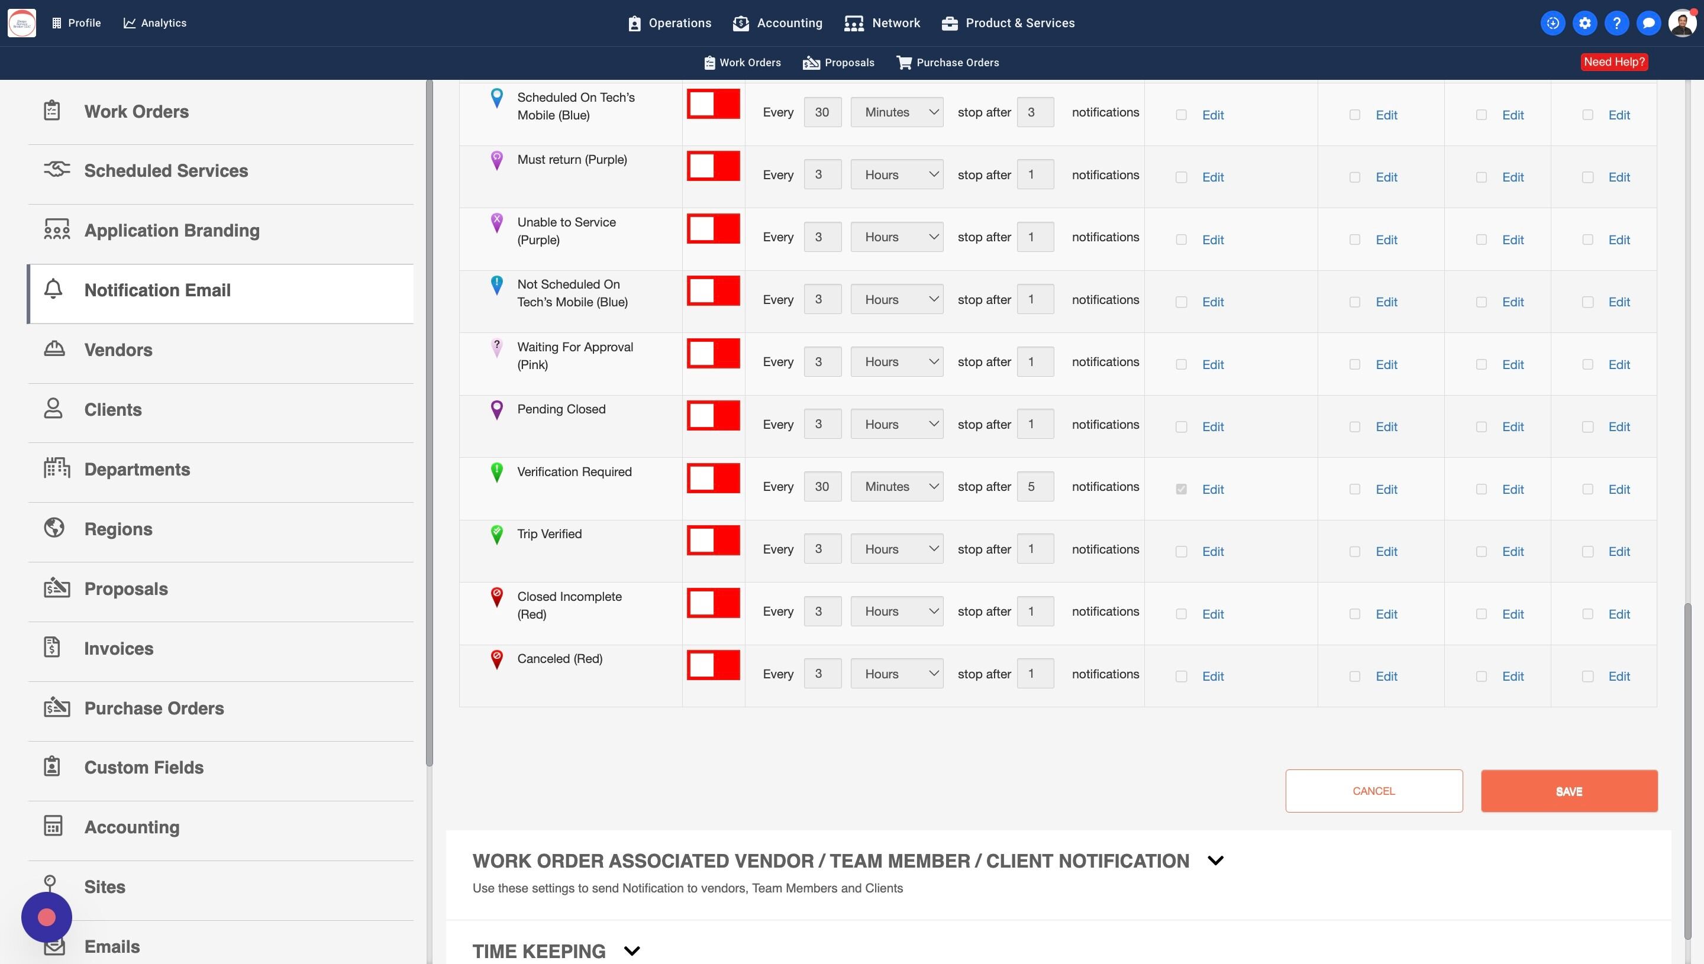Click the Departments building sidebar icon
Image resolution: width=1704 pixels, height=964 pixels.
(56, 468)
